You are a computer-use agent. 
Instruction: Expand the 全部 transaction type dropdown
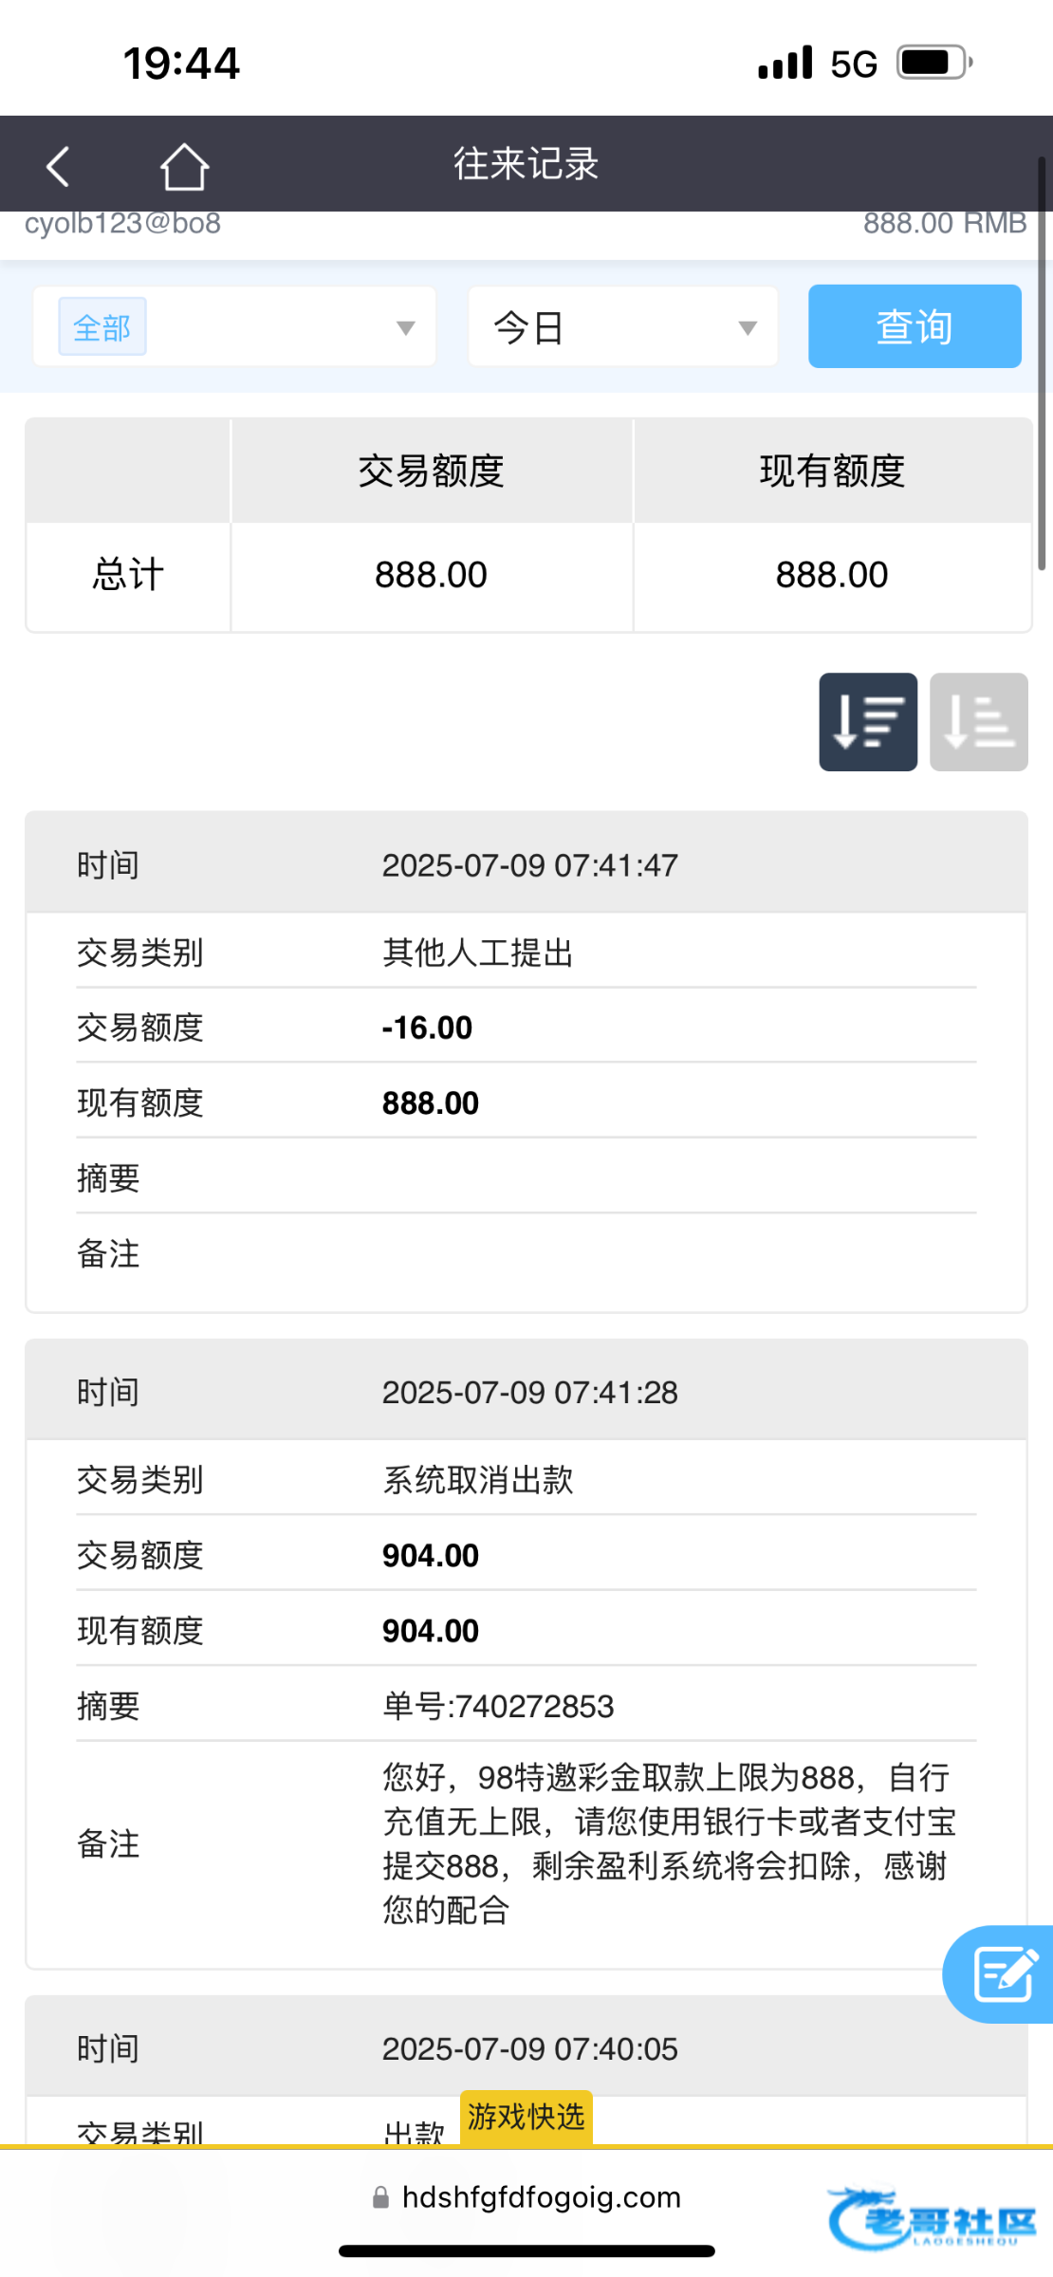pyautogui.click(x=405, y=328)
